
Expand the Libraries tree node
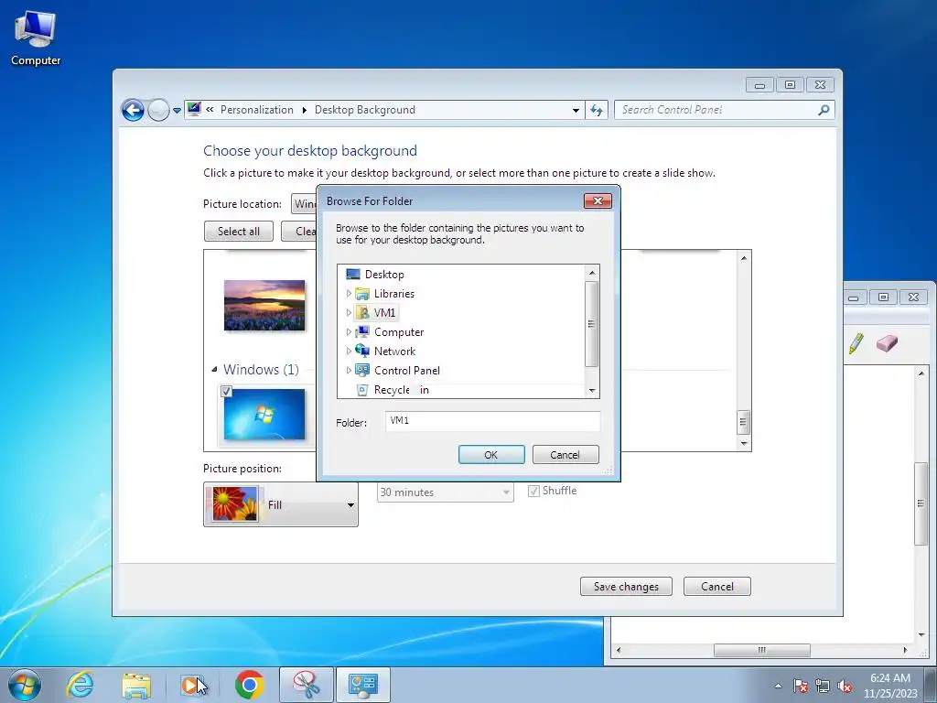click(349, 294)
